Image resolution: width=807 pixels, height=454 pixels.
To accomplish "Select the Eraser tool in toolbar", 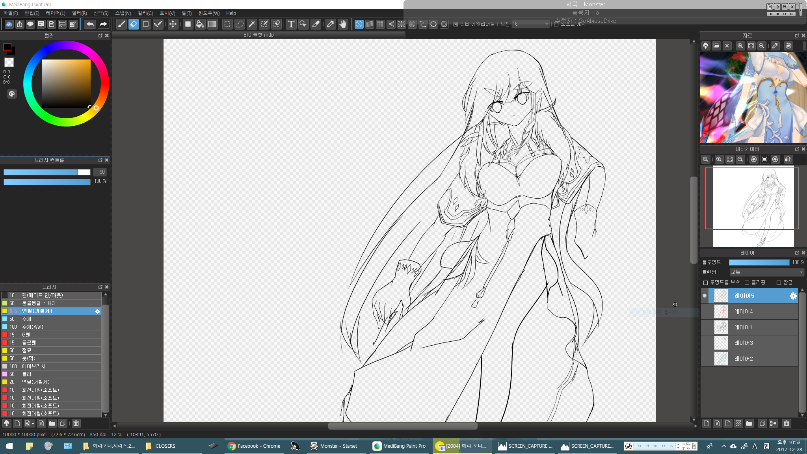I will [134, 24].
